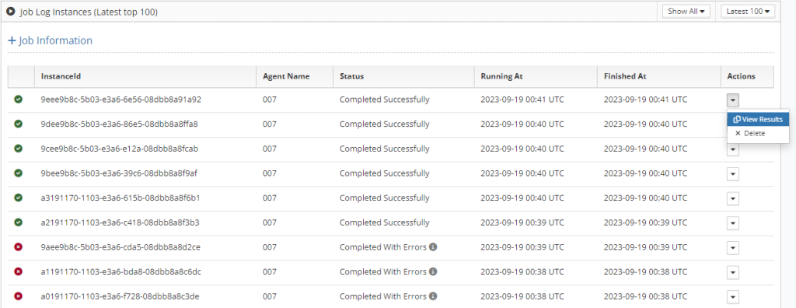Open the Latest 100 dropdown

(x=748, y=11)
